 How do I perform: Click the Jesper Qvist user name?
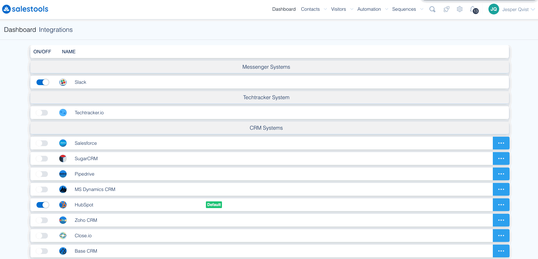coord(515,9)
